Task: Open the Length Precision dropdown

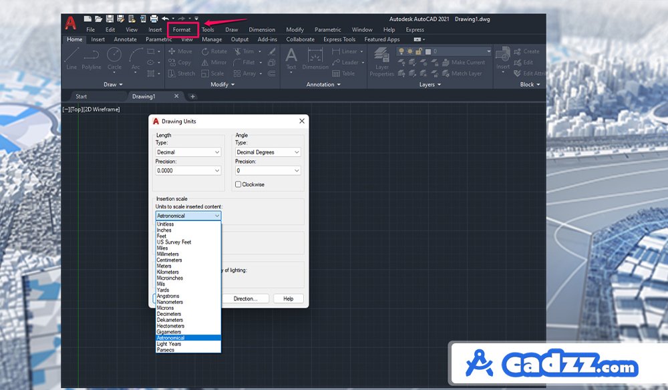Action: pyautogui.click(x=188, y=170)
